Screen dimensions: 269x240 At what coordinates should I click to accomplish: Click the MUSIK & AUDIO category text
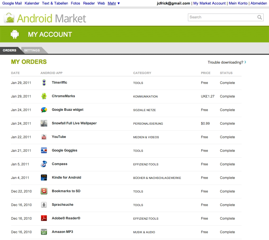tap(144, 232)
